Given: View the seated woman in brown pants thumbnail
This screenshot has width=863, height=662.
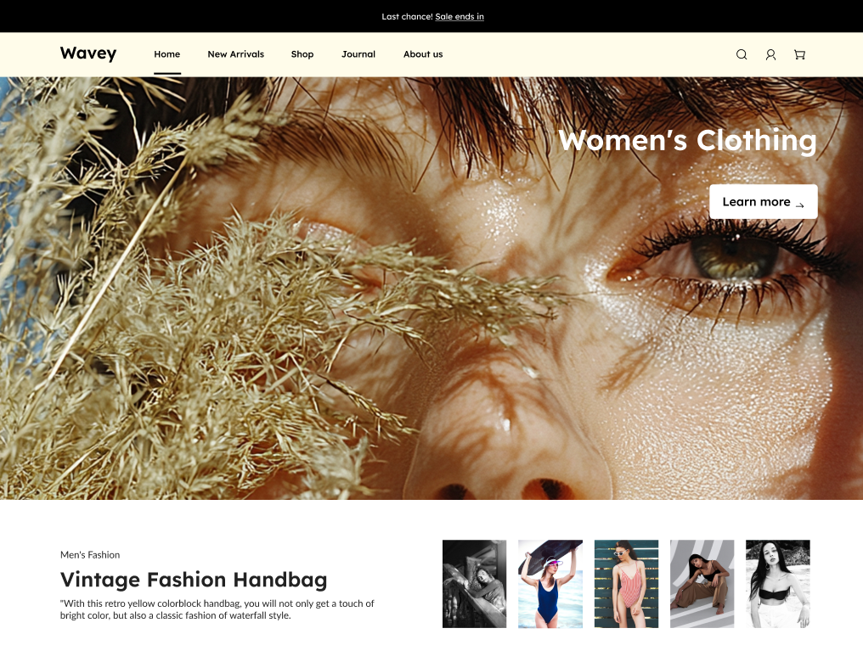Looking at the screenshot, I should tap(702, 584).
